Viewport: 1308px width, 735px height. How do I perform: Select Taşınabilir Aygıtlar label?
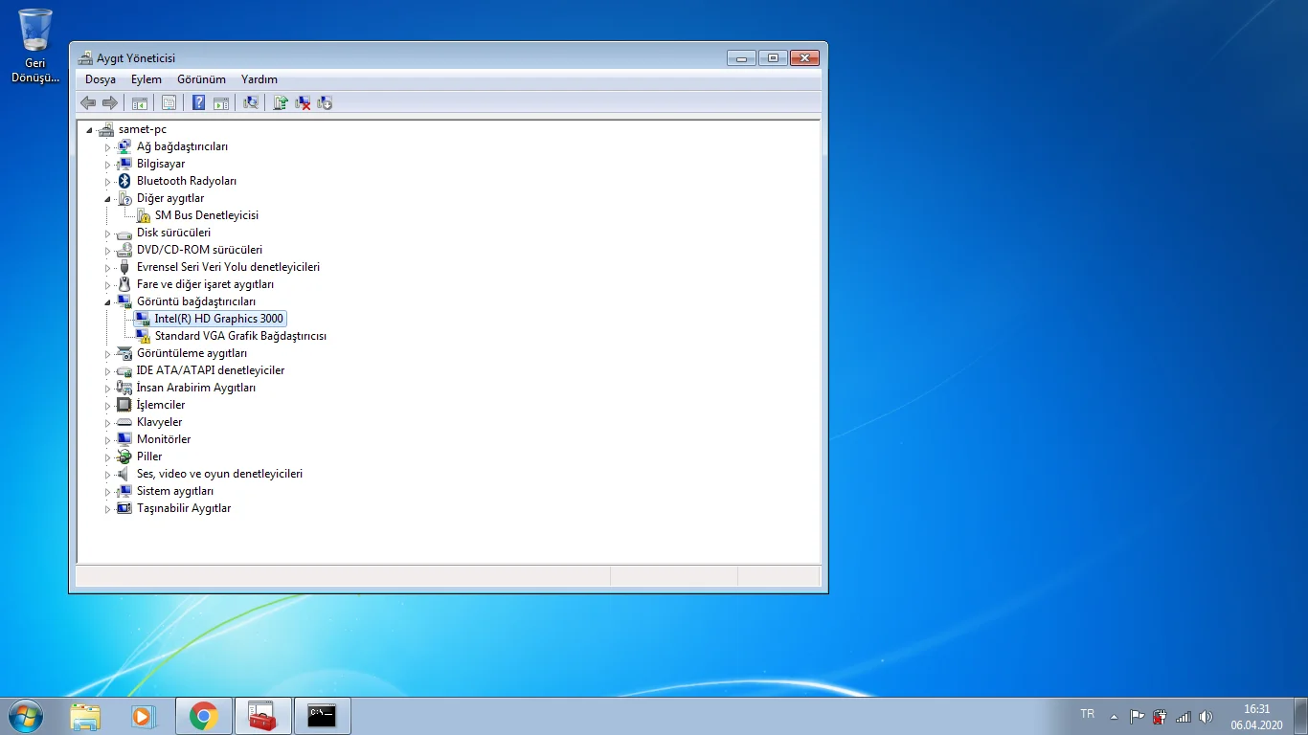point(184,508)
